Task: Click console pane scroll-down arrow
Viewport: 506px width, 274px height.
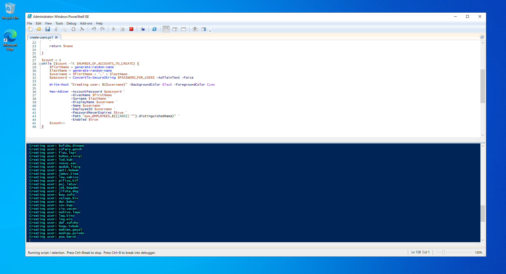Action: 483,240
